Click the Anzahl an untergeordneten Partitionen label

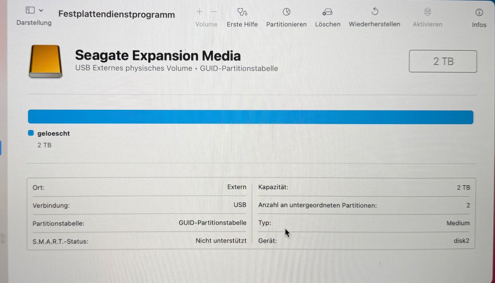[x=318, y=205]
